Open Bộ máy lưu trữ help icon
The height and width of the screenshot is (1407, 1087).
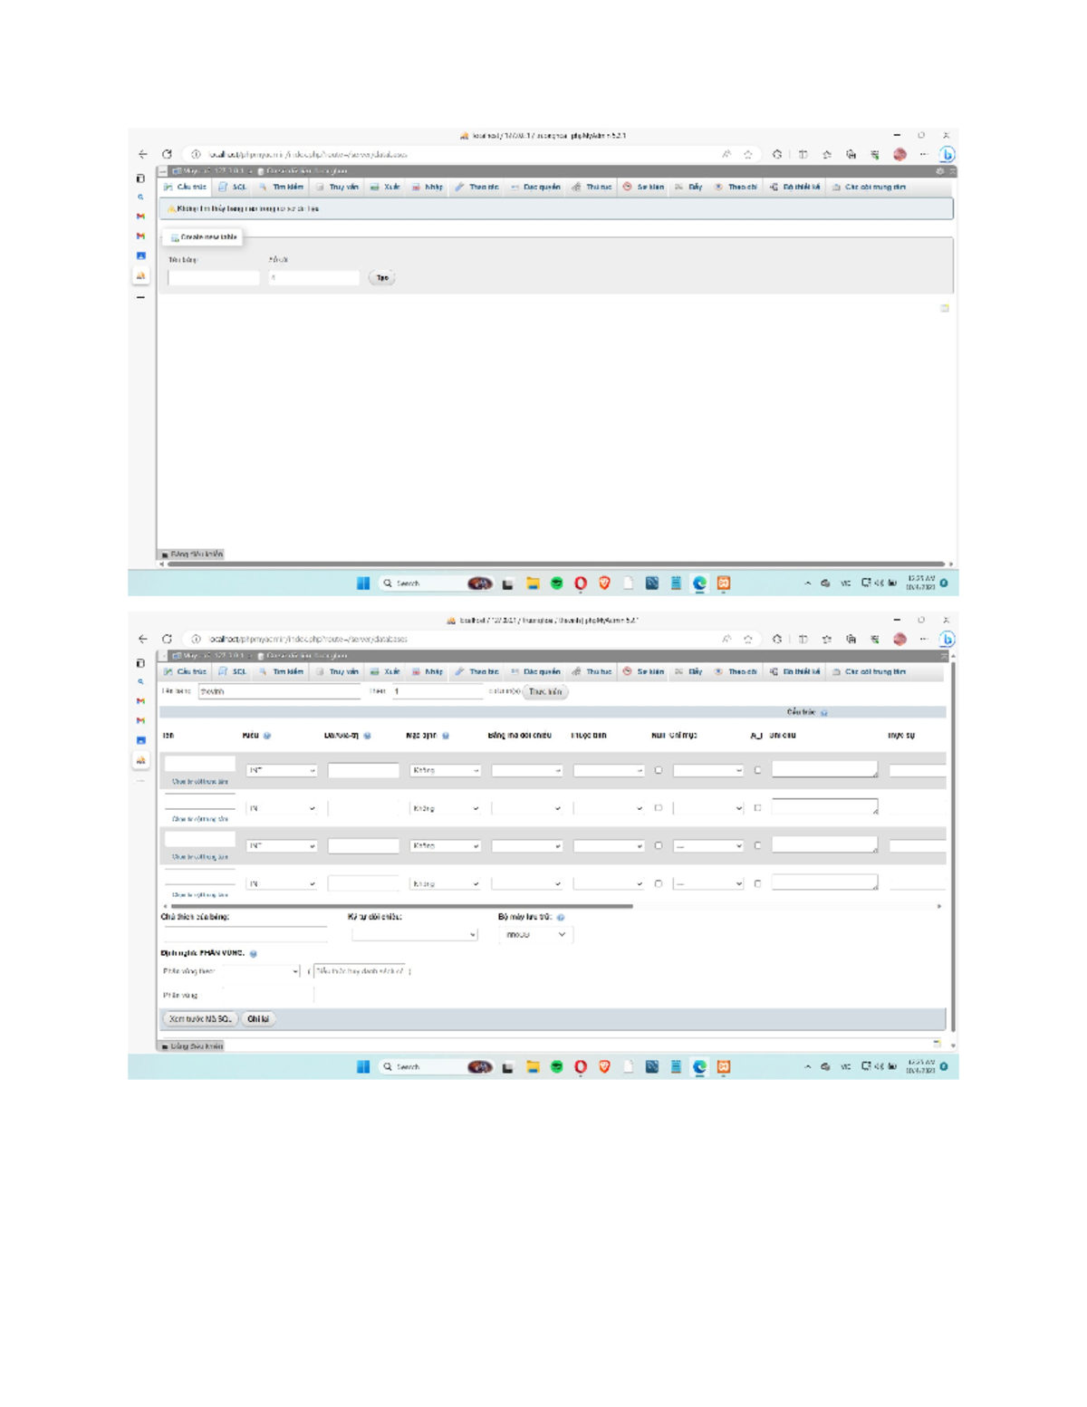point(561,918)
